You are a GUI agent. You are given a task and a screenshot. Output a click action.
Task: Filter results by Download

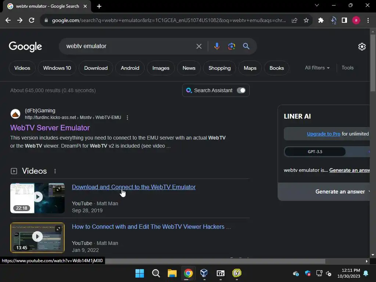click(x=96, y=68)
